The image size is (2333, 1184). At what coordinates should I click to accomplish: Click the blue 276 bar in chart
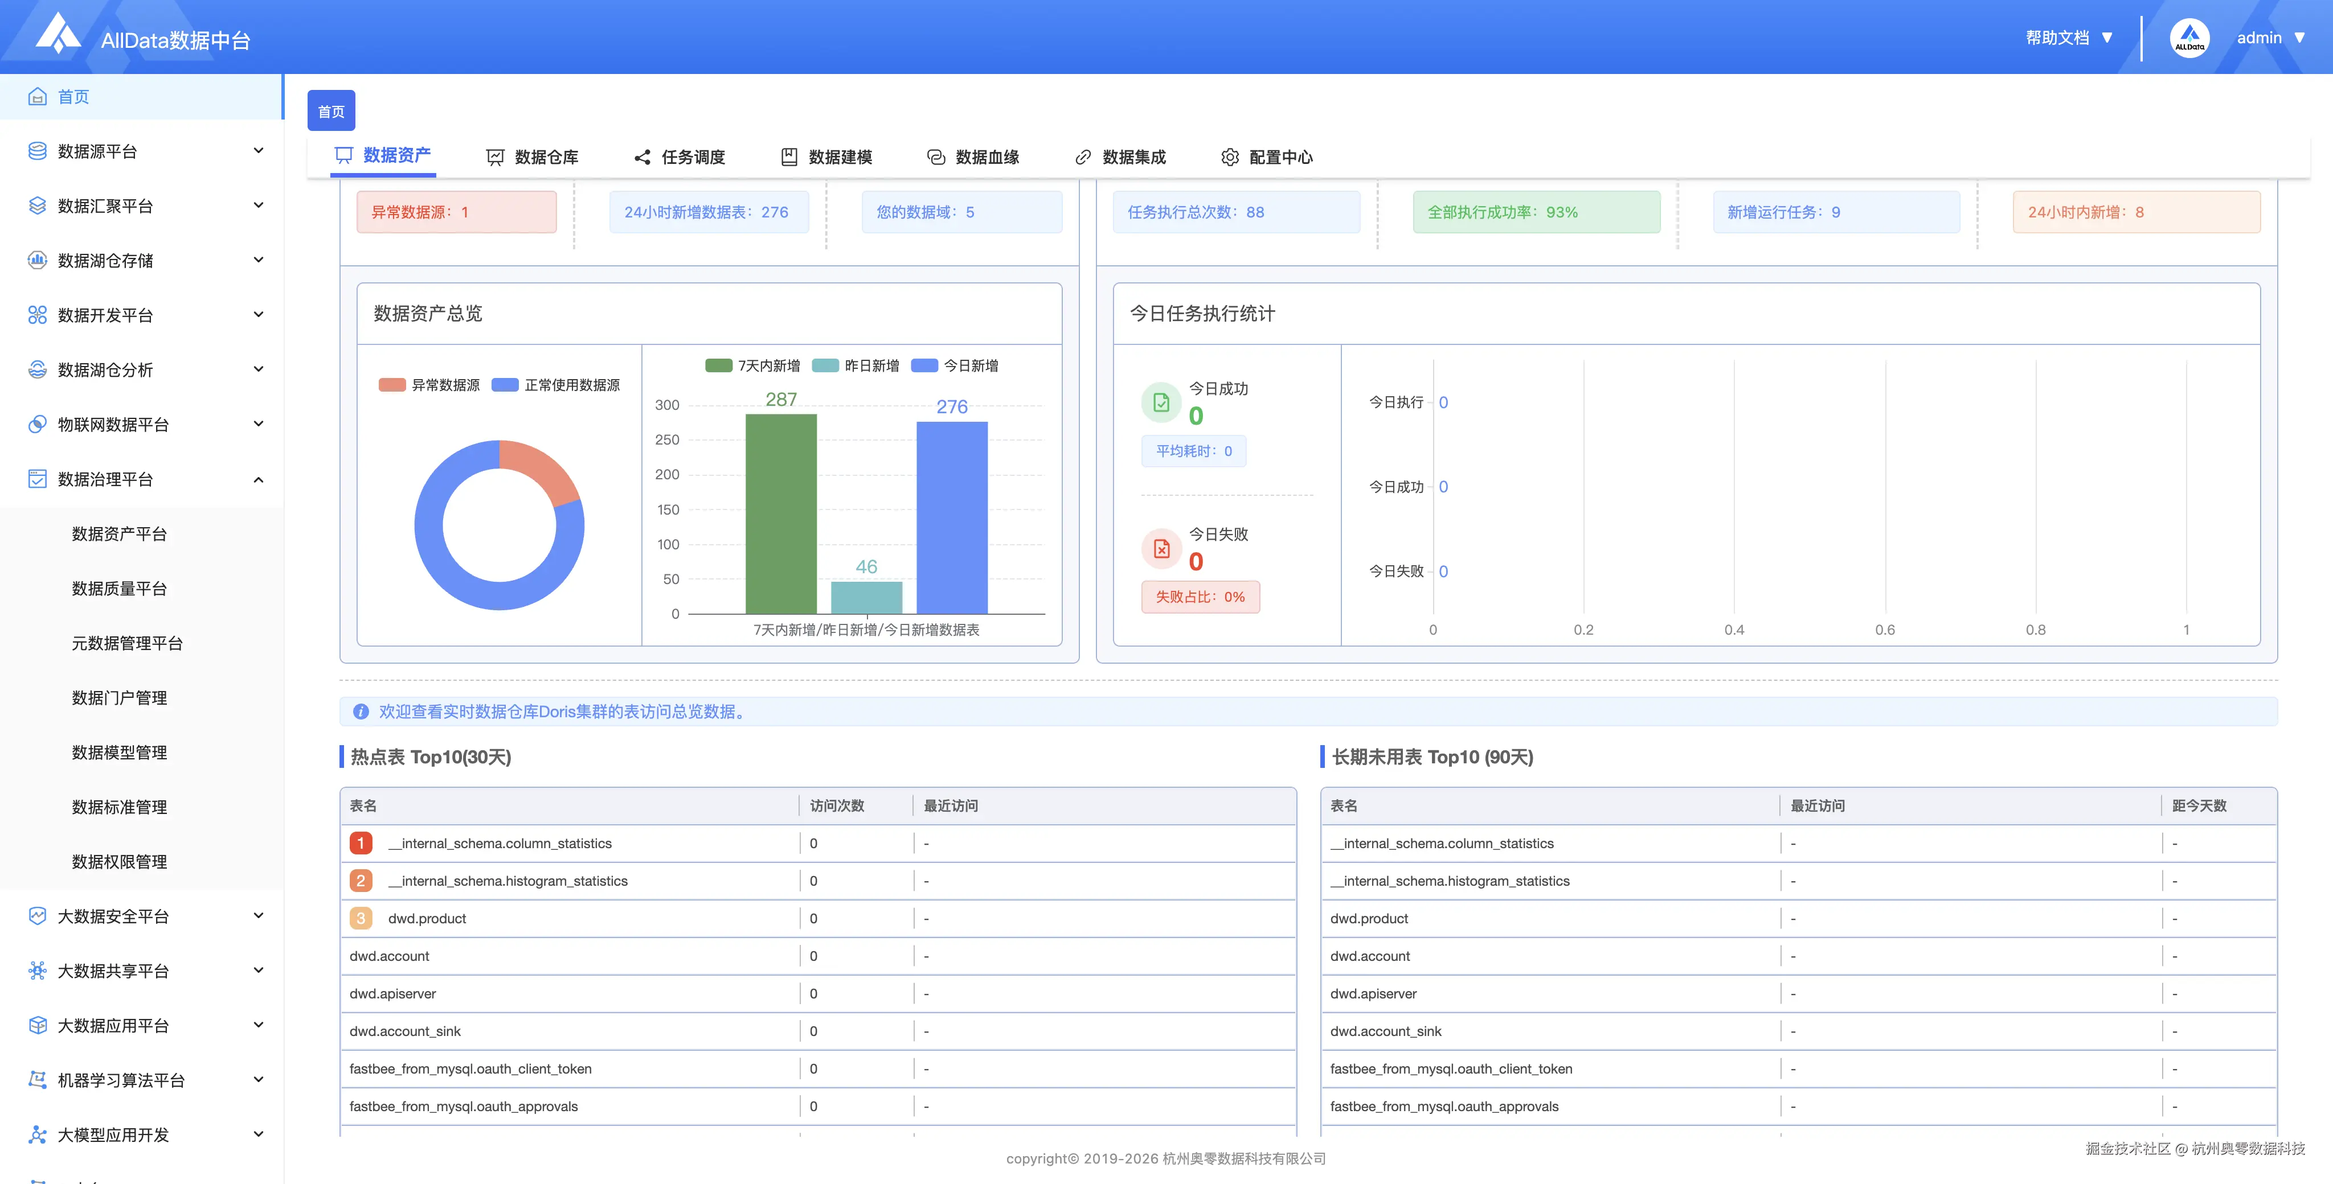952,518
